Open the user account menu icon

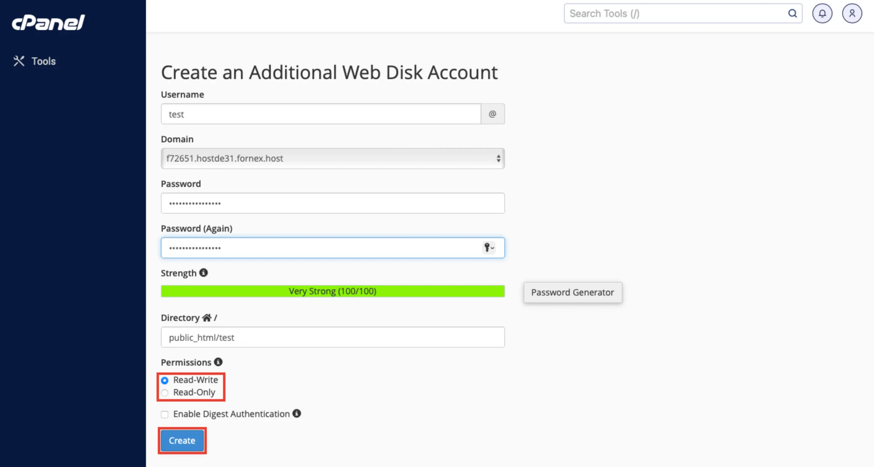(x=852, y=14)
